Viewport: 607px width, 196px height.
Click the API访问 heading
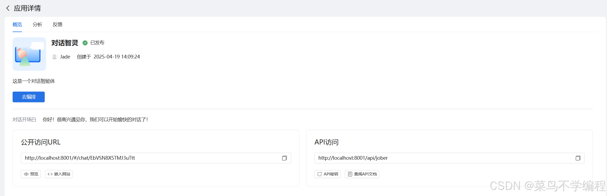click(327, 142)
